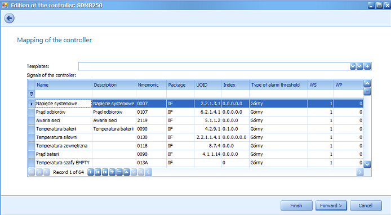Viewport: 391px width, 215px height.
Task: Open the Templates dropdown arrow
Action: 353,66
